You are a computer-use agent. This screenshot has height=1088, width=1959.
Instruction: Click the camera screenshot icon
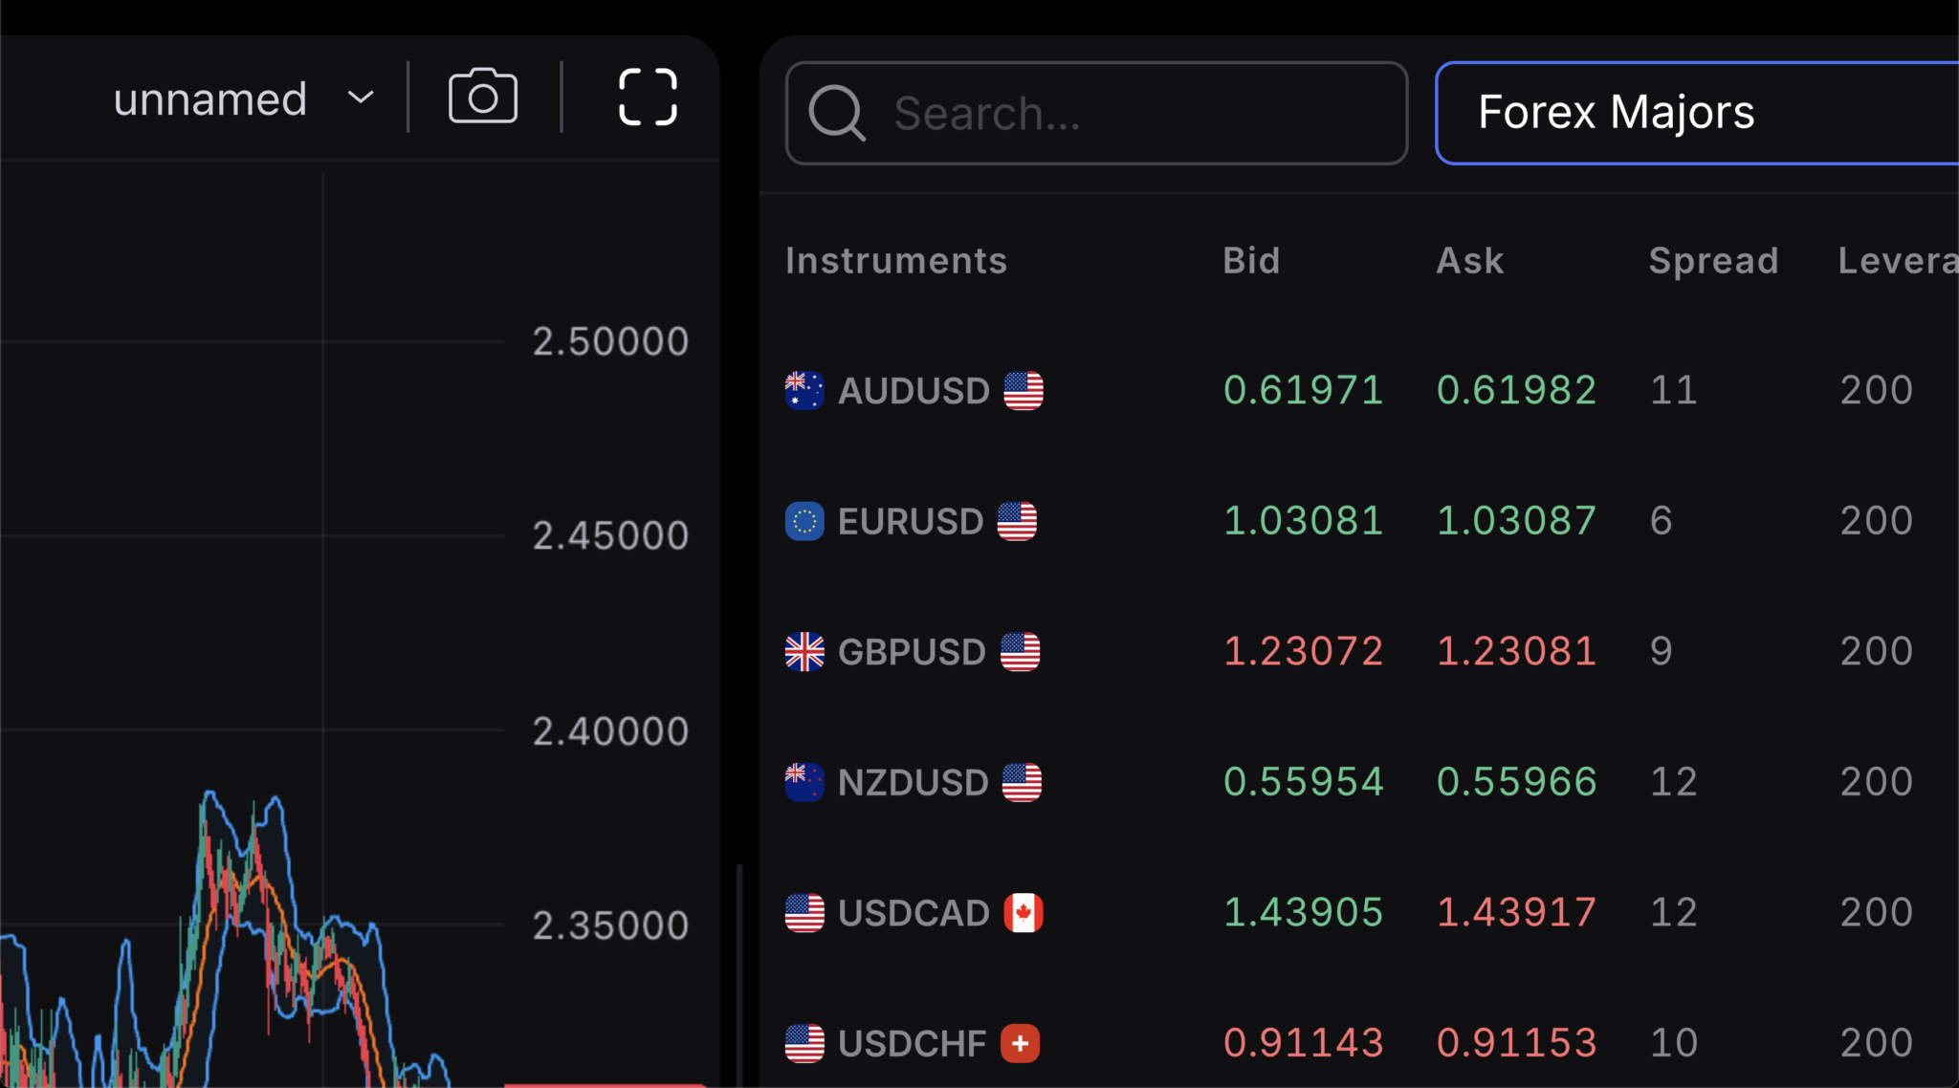point(482,95)
